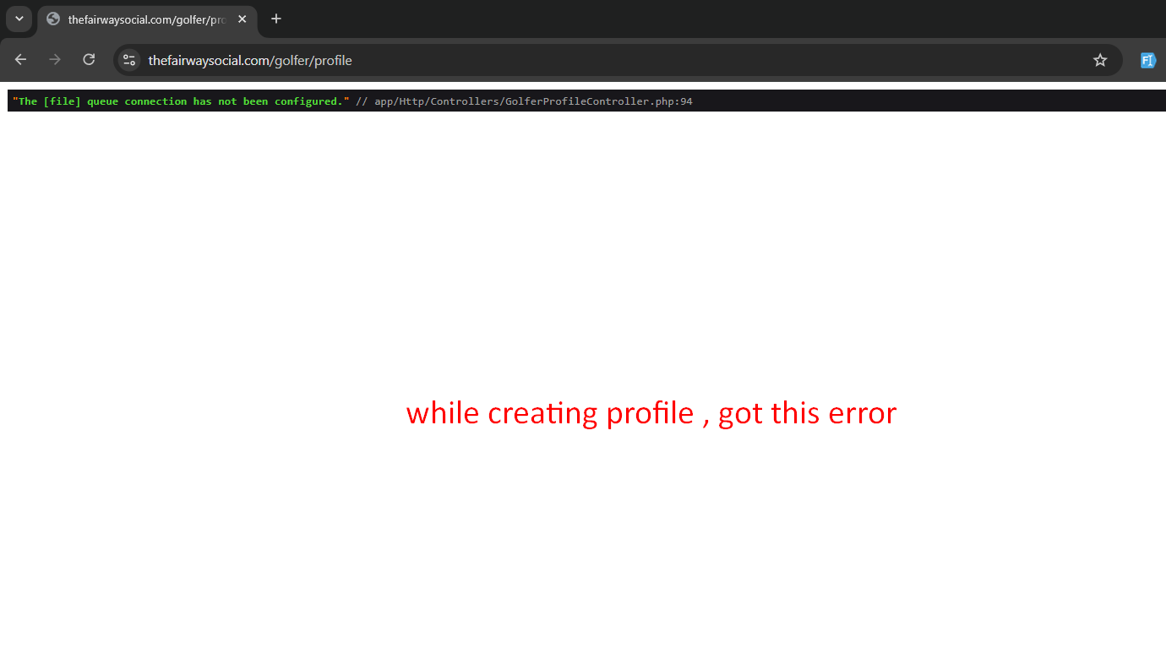
Task: Click the green queue connection error message
Action: coord(181,101)
